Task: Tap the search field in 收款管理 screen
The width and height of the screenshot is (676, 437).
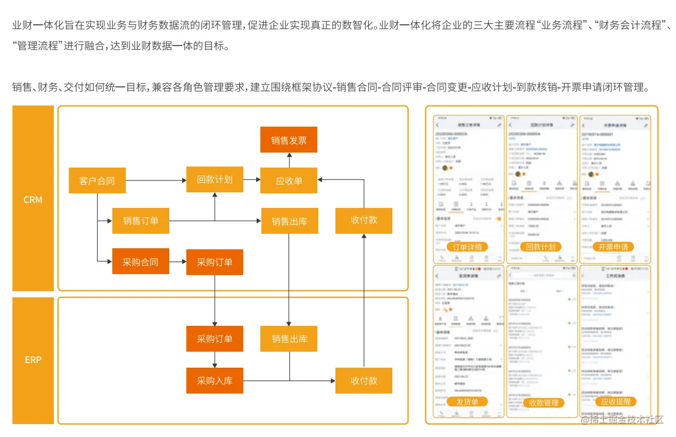Action: [x=542, y=276]
